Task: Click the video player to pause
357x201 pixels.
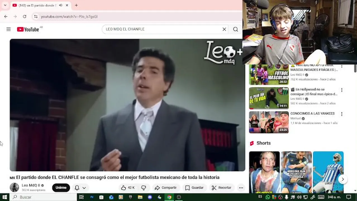Action: tap(127, 105)
